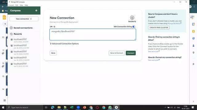Open See example link under Atlas connection string

click(154, 52)
